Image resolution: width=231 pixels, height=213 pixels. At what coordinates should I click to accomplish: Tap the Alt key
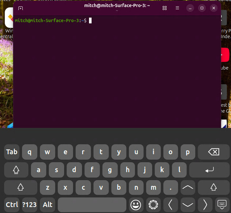pos(47,205)
